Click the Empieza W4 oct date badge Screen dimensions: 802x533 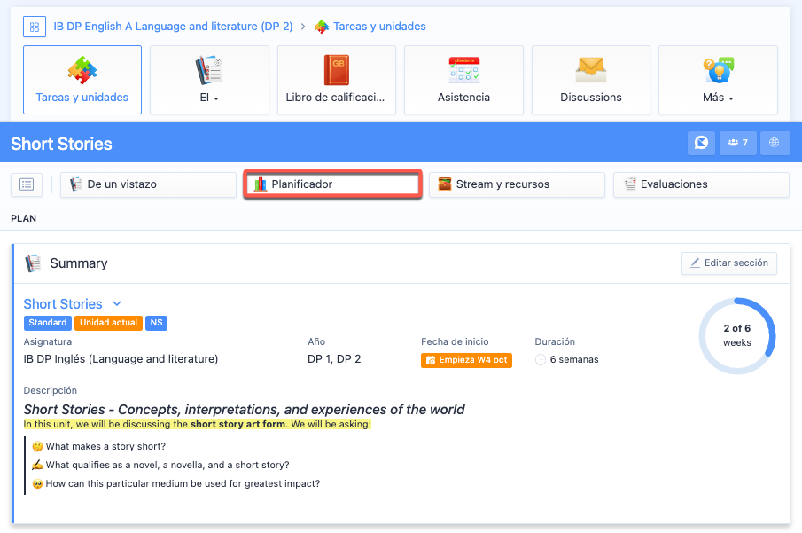(x=466, y=360)
